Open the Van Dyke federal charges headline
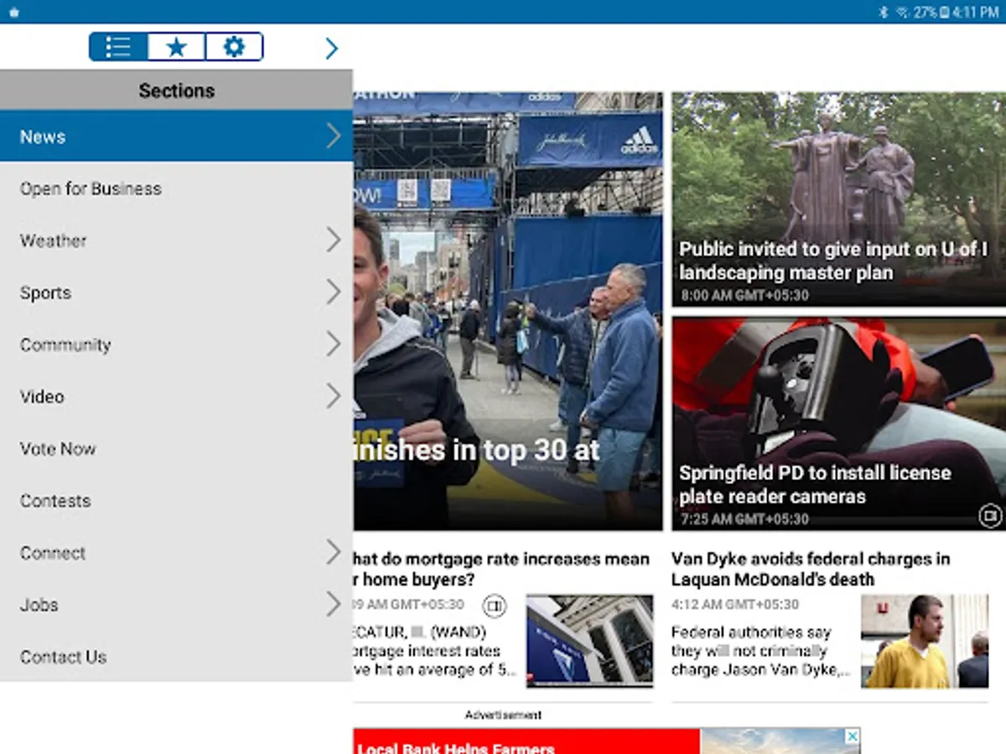 (x=811, y=569)
